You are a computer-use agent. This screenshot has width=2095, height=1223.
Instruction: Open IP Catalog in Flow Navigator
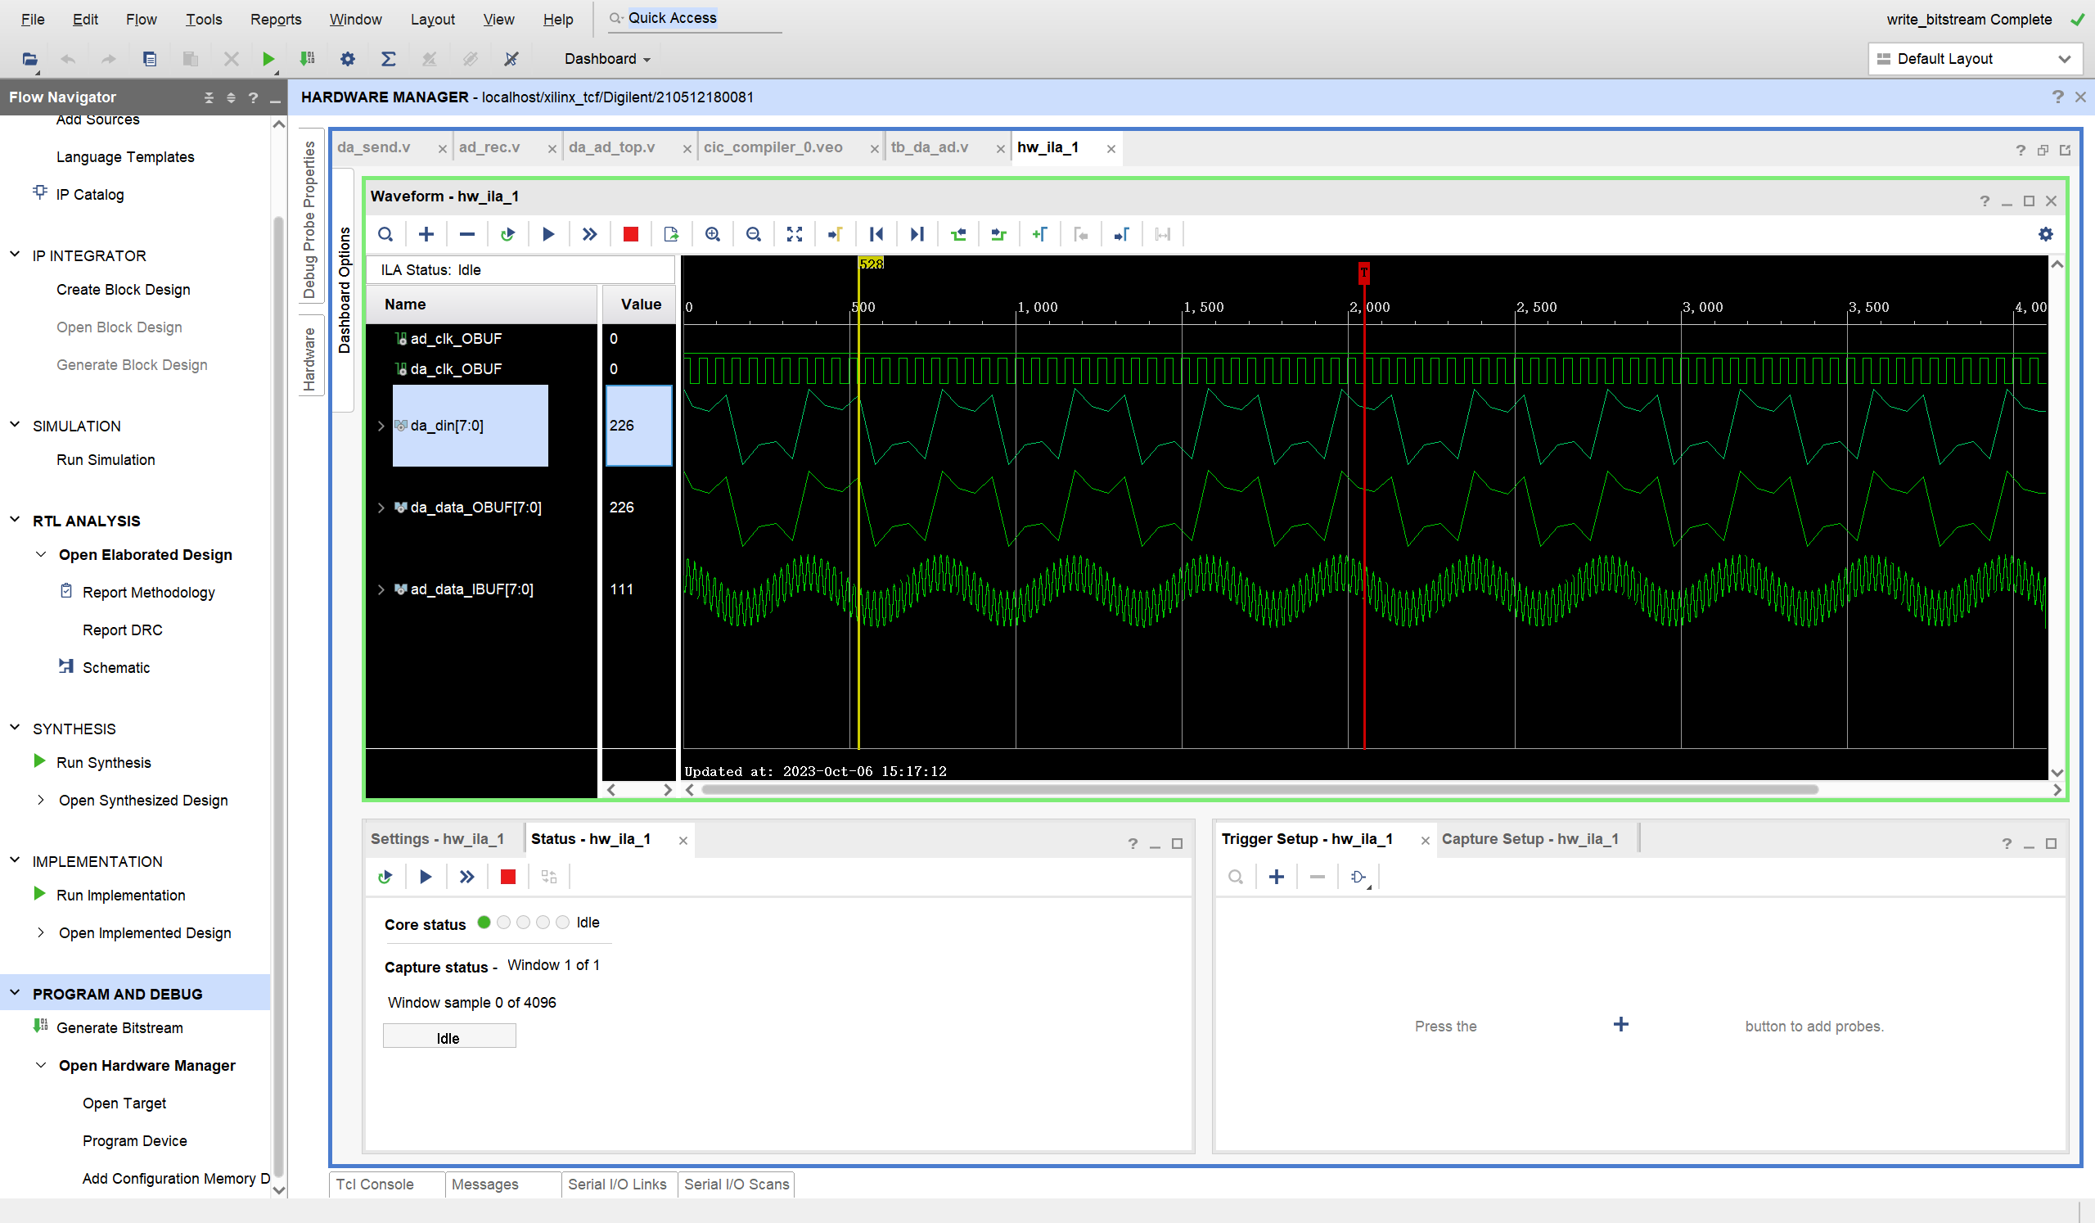point(90,195)
